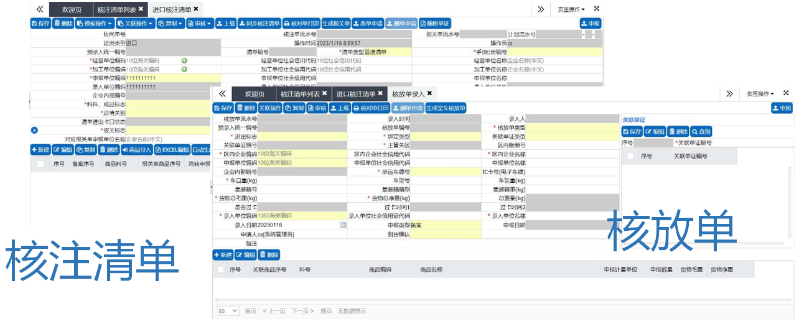Click 保存 in the 核注清单 toolbar
The image size is (799, 326).
click(41, 24)
